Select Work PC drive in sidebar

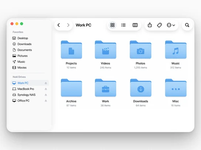tap(30, 83)
